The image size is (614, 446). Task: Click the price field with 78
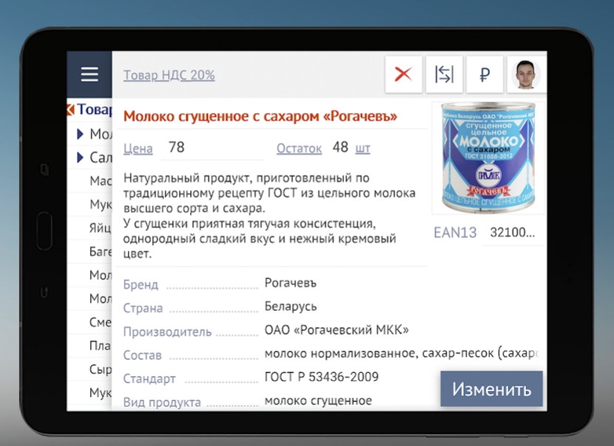click(x=213, y=148)
